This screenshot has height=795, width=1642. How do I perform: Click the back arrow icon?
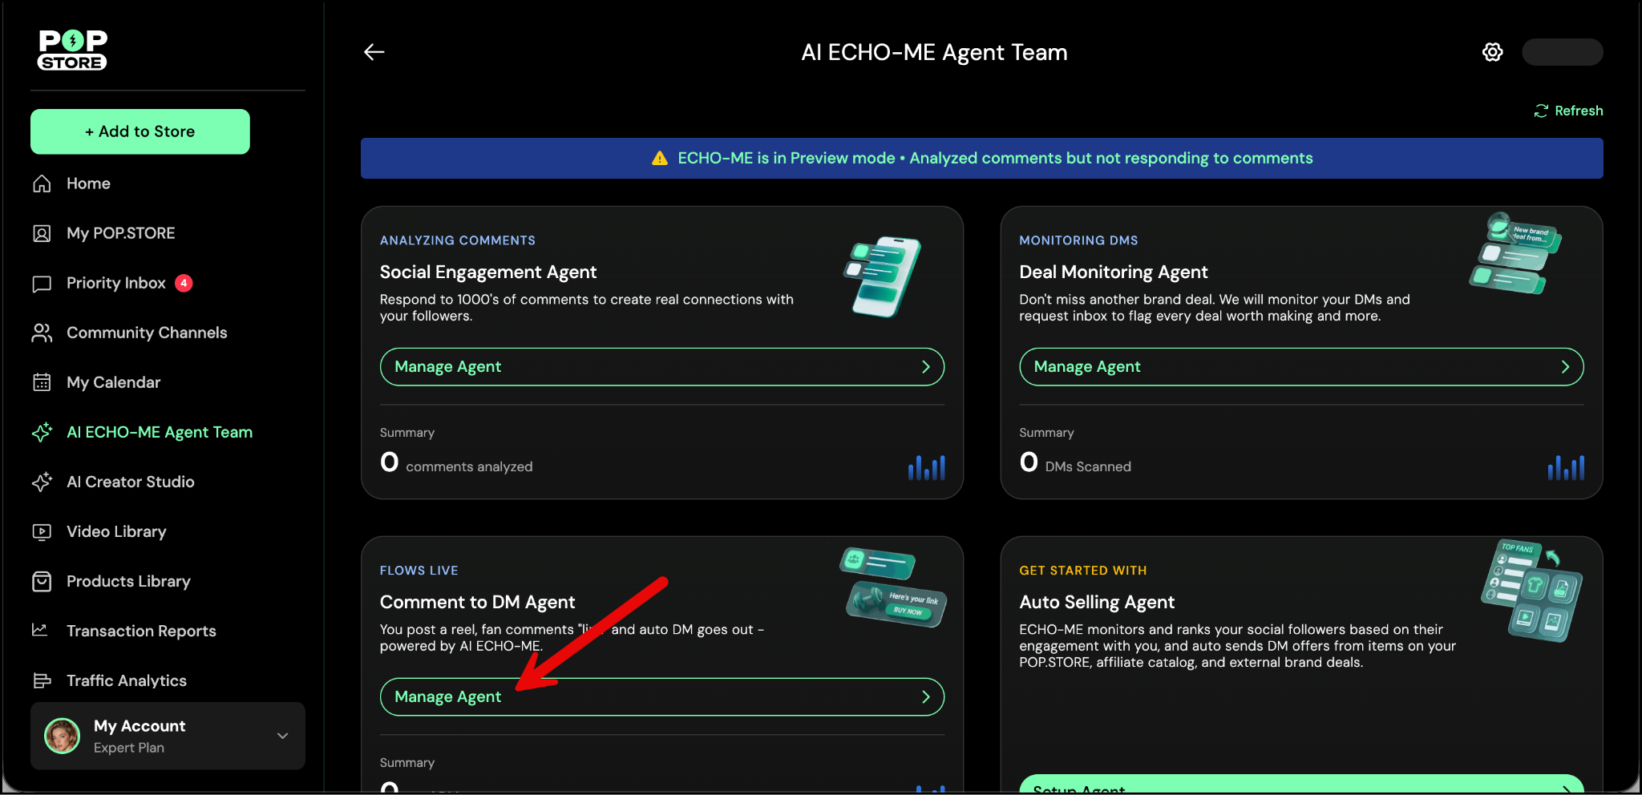[x=374, y=52]
